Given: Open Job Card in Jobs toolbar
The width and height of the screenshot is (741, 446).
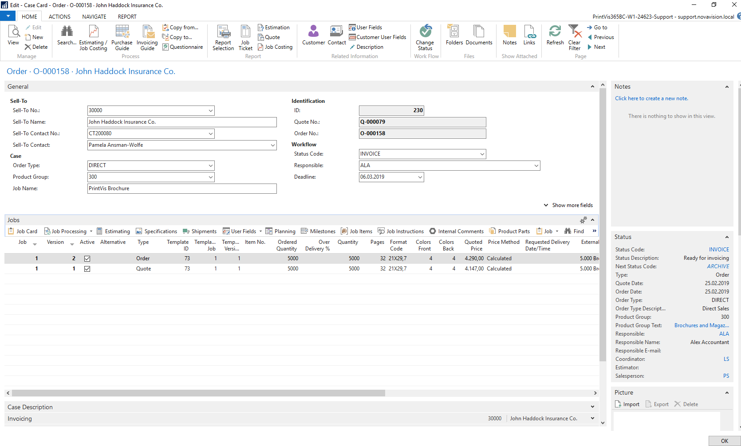Looking at the screenshot, I should [23, 231].
